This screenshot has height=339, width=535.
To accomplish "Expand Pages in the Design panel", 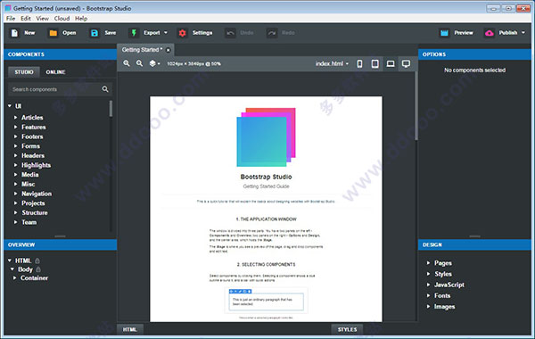I will (428, 263).
